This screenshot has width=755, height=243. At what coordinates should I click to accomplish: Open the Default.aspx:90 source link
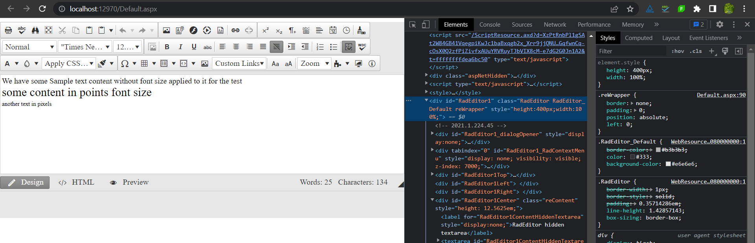tap(721, 95)
